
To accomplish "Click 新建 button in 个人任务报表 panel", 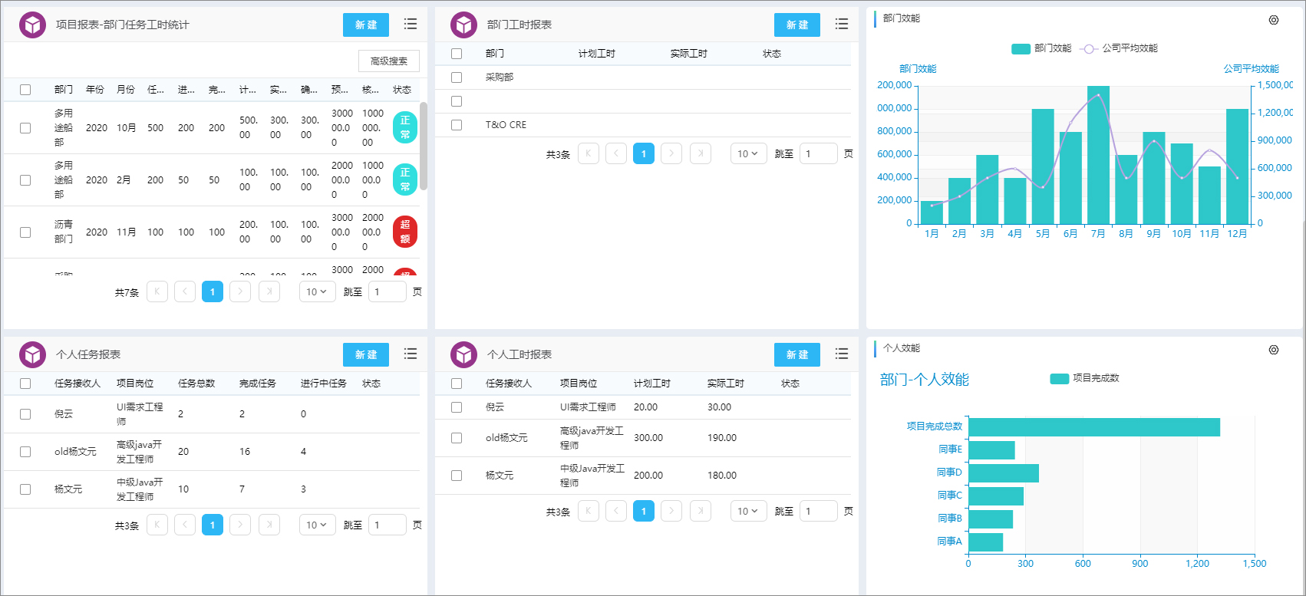I will (x=366, y=354).
